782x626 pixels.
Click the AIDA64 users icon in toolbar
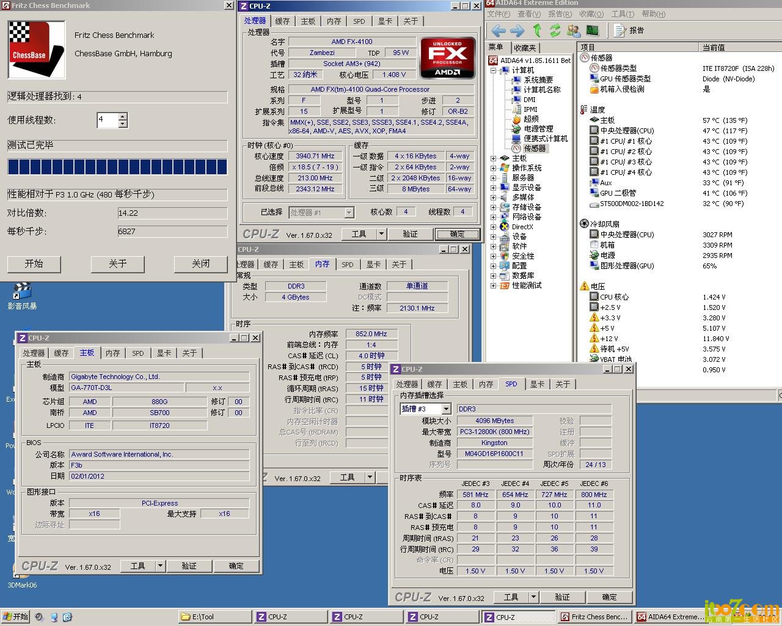(574, 30)
